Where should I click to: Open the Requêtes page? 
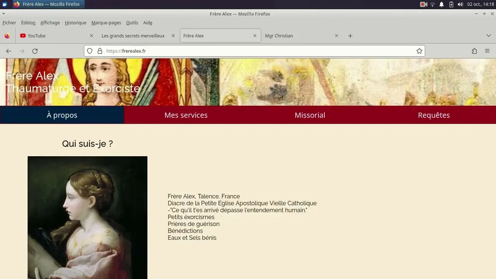(x=434, y=115)
